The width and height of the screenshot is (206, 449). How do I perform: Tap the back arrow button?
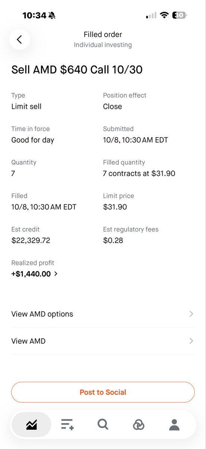(x=19, y=39)
